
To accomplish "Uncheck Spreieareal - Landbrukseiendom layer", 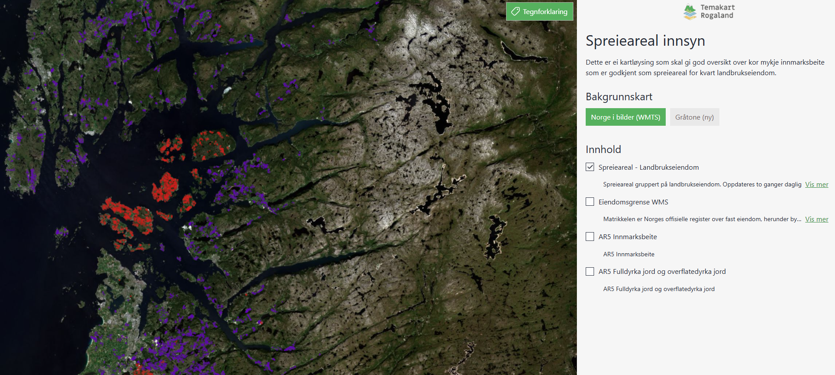I will 590,167.
